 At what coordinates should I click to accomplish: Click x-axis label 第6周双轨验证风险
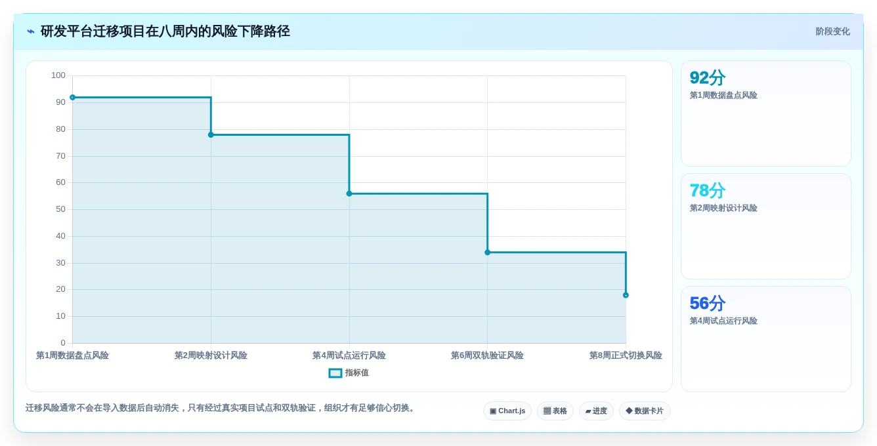(x=487, y=355)
